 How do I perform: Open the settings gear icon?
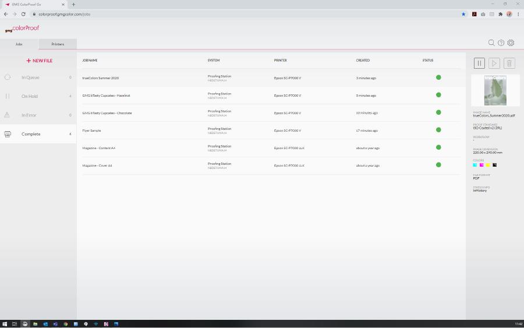(x=511, y=43)
